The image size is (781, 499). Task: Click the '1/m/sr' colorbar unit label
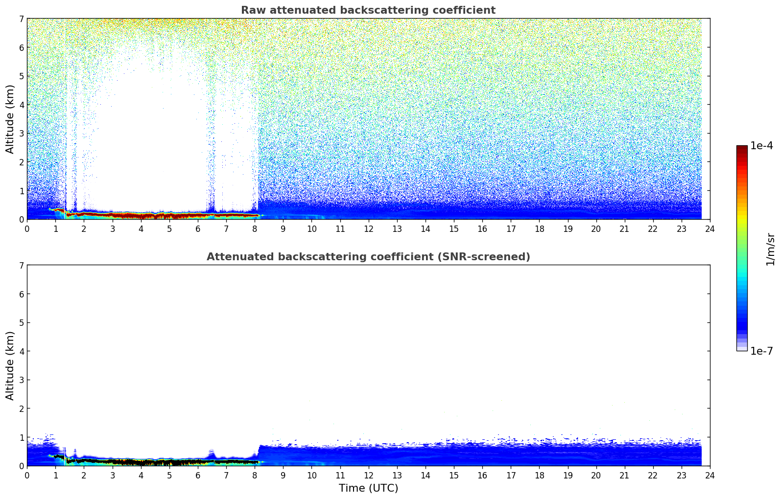770,249
